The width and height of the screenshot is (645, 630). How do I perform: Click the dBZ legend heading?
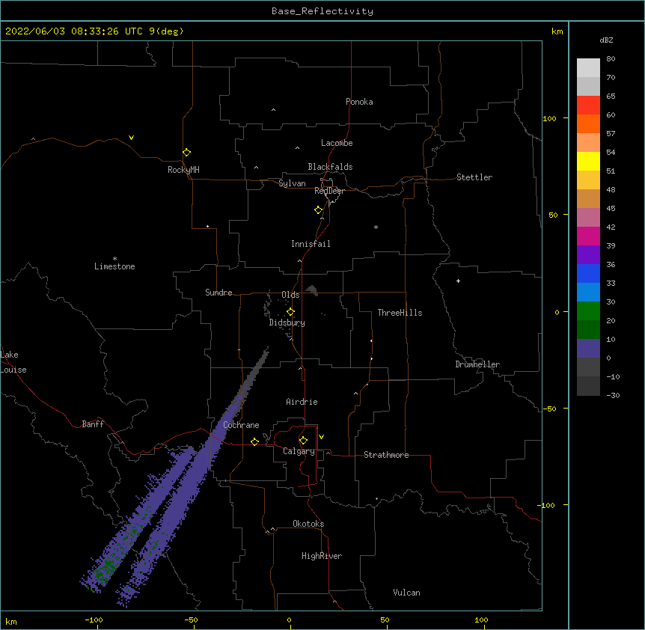[606, 40]
